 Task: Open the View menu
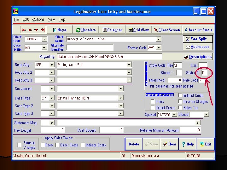(x=51, y=20)
